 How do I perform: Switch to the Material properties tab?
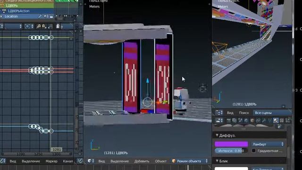276,121
